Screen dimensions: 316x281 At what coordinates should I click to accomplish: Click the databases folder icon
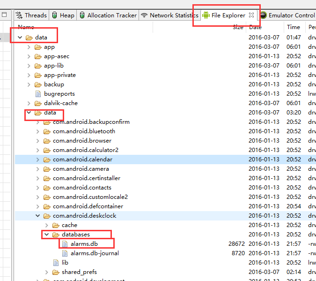[x=56, y=235]
